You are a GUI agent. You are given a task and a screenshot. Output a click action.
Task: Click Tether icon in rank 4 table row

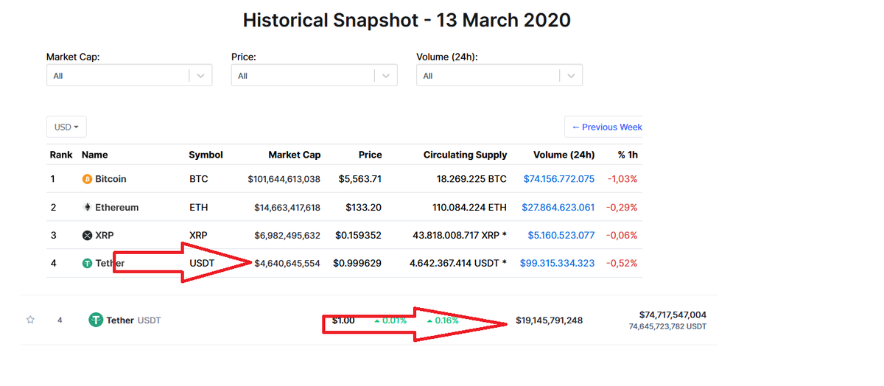[x=87, y=263]
